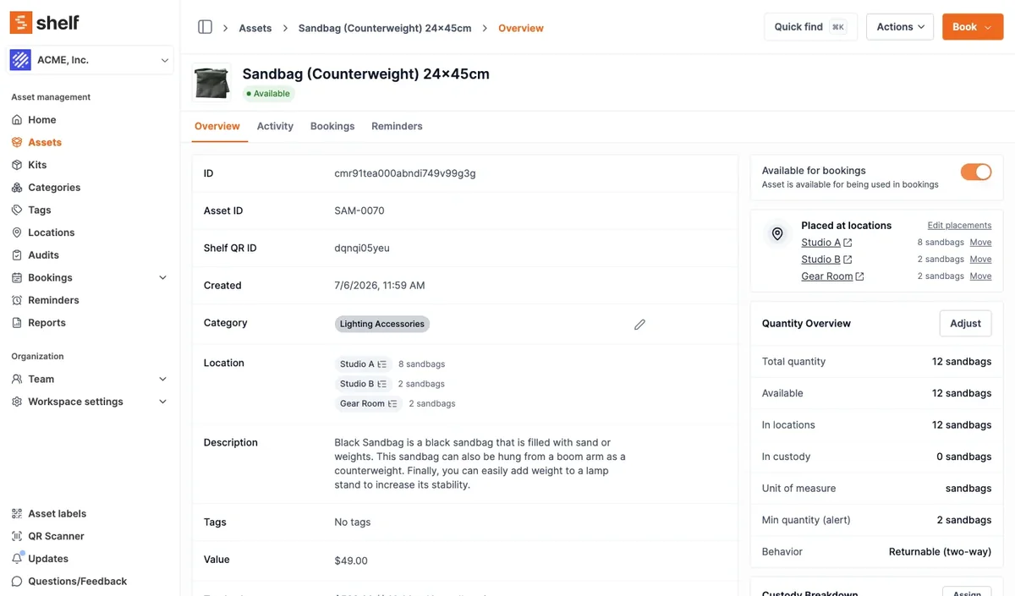Expand the Team sidebar section
The width and height of the screenshot is (1015, 596).
(x=163, y=379)
